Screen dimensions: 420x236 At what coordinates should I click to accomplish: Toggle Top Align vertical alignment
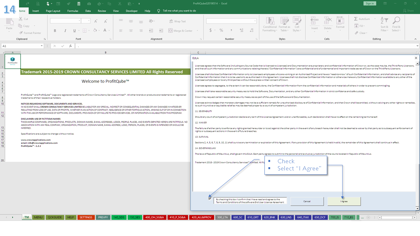coord(121,21)
